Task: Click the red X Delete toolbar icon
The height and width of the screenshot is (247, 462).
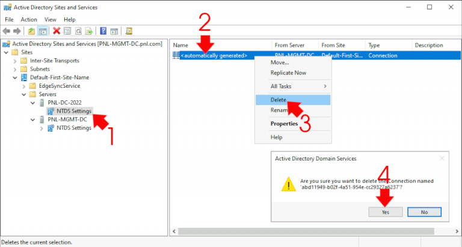Action: [x=57, y=31]
